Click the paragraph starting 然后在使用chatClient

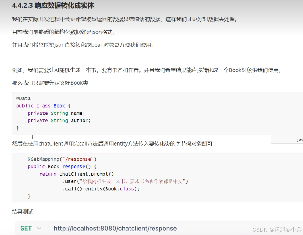pyautogui.click(x=114, y=144)
